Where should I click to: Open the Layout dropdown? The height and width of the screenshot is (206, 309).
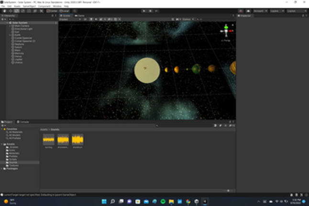[297, 11]
